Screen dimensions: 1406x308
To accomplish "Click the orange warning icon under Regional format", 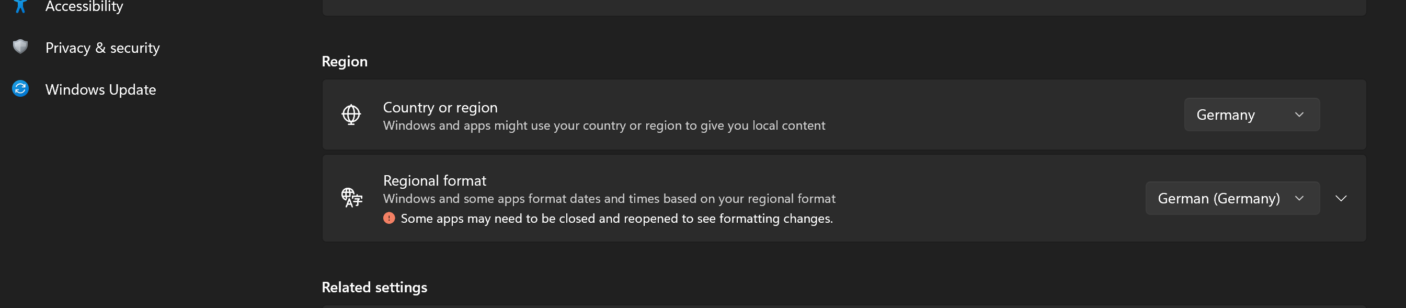I will click(x=389, y=218).
